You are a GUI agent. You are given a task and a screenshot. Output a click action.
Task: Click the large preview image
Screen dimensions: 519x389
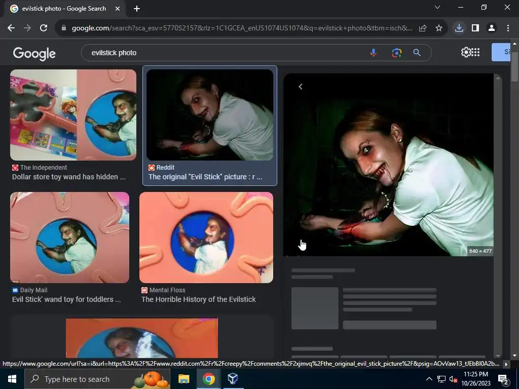(x=388, y=165)
